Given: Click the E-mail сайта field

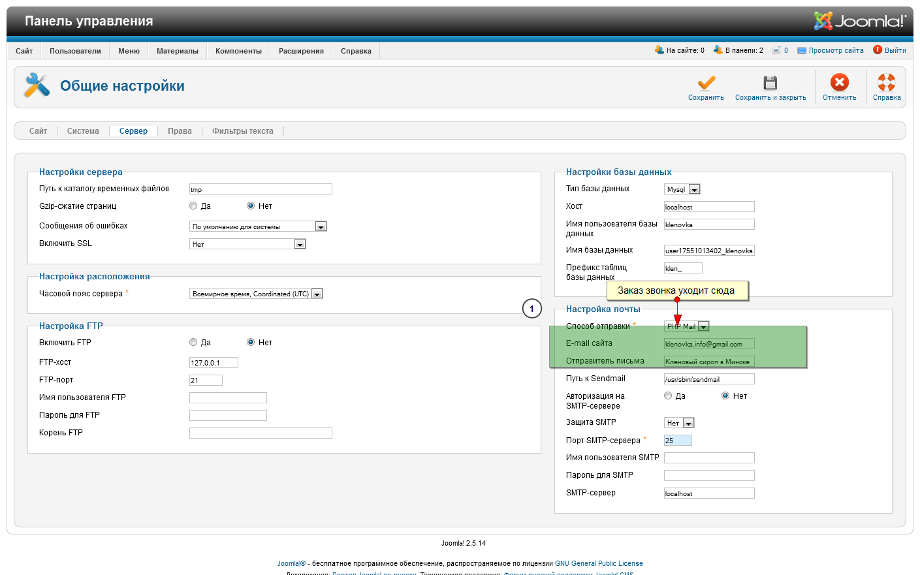Looking at the screenshot, I should pyautogui.click(x=709, y=344).
